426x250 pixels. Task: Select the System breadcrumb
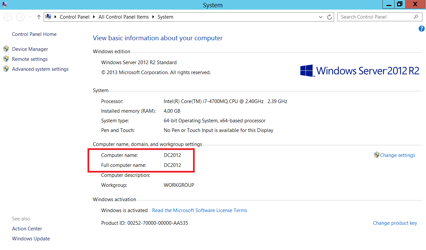tap(165, 17)
